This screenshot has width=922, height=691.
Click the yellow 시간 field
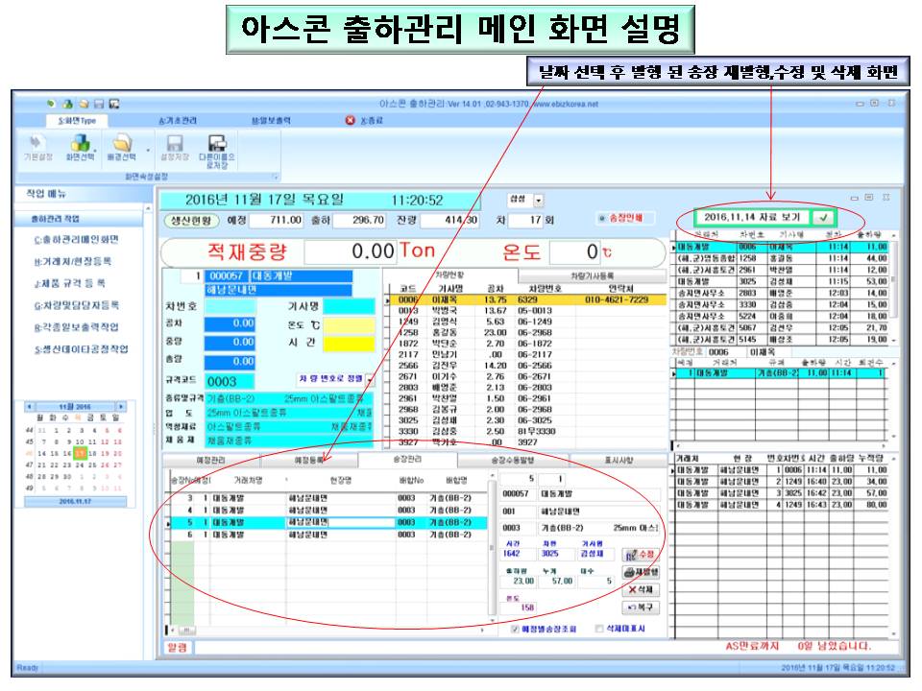pos(349,344)
